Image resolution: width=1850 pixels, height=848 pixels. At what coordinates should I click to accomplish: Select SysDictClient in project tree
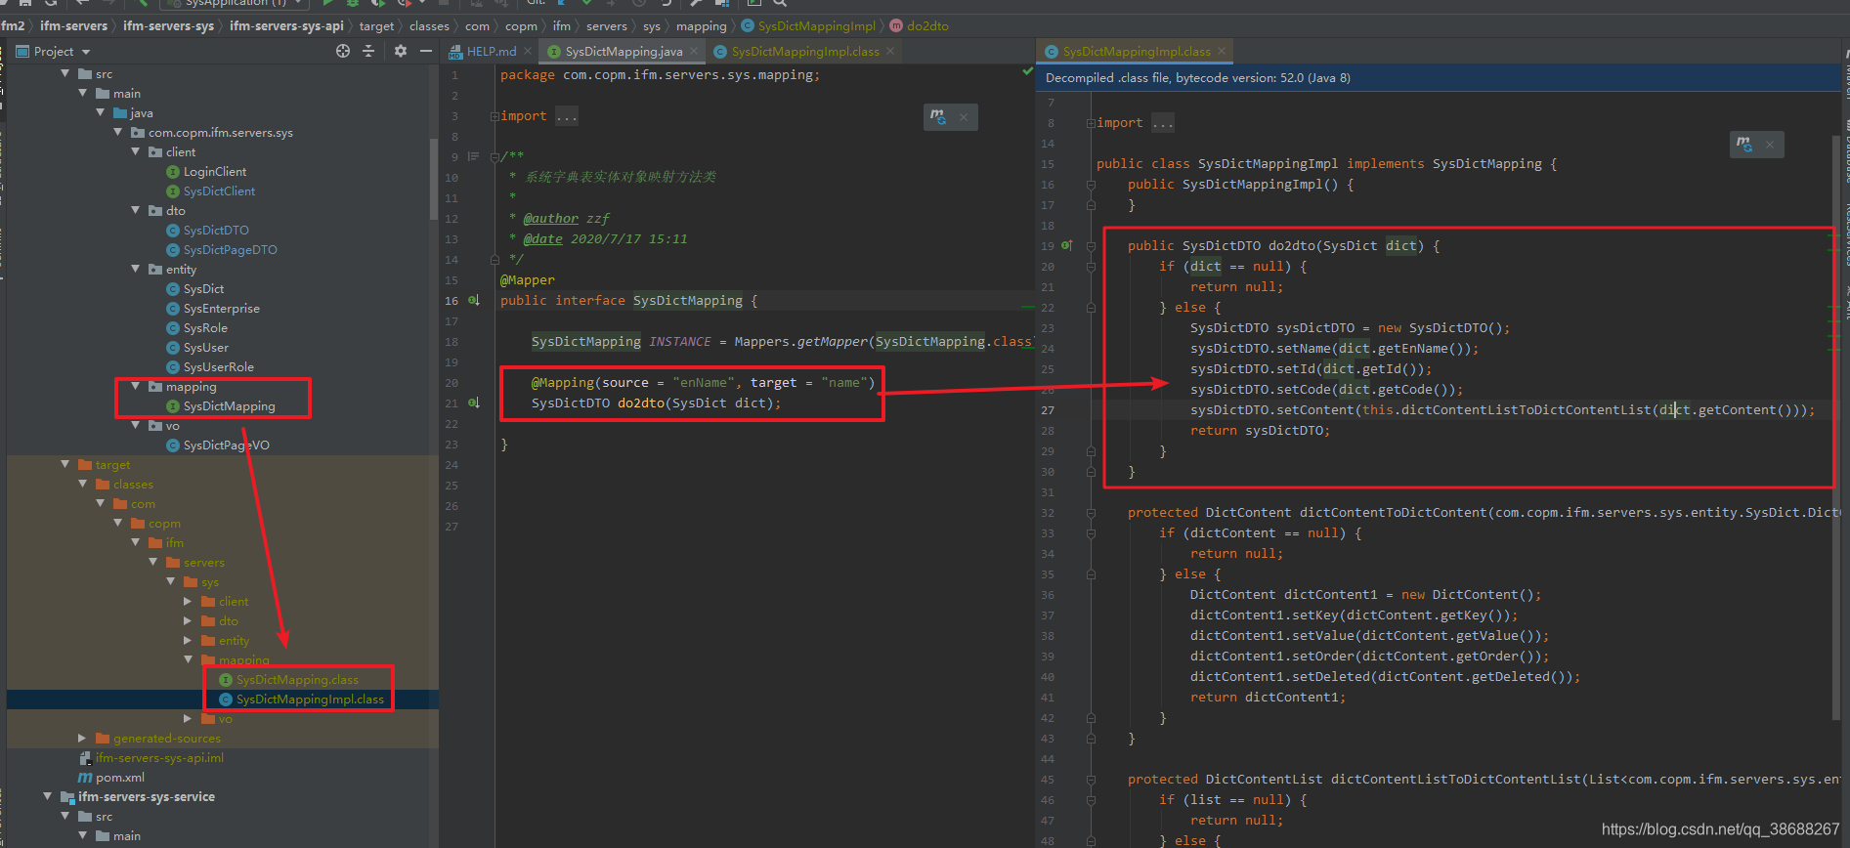pos(219,191)
